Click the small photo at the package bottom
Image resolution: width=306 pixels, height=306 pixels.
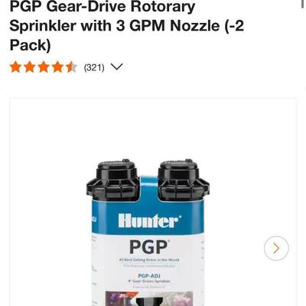149,298
